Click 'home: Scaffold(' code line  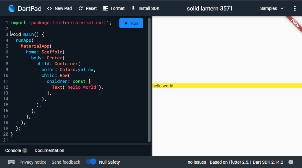[x=45, y=52]
